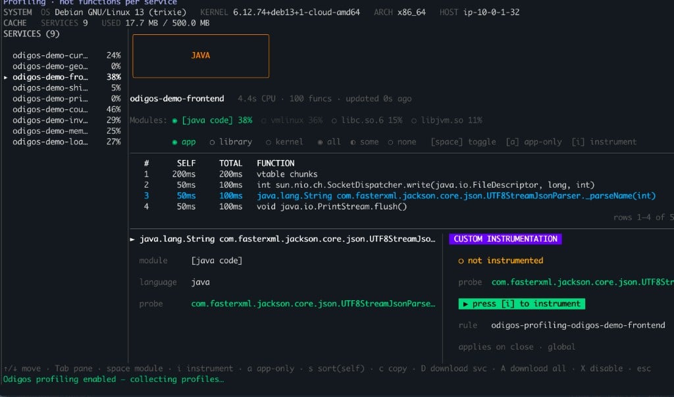Click the not instrumented status indicator
Screen dimensions: 674x397
coord(501,261)
